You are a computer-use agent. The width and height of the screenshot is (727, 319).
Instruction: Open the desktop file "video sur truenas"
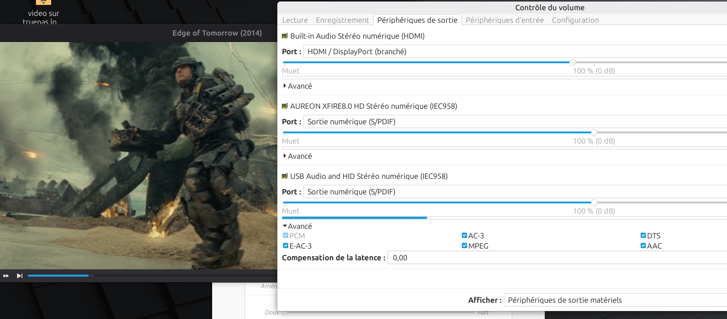(x=44, y=11)
